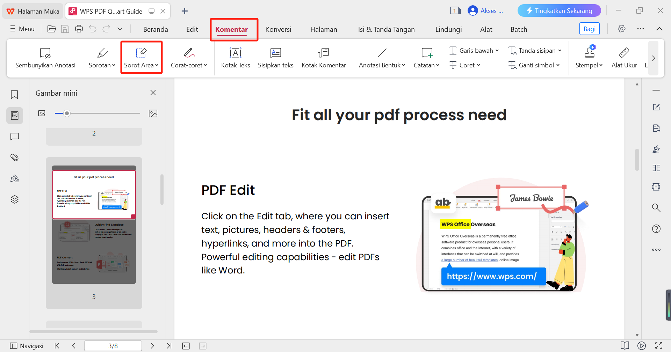The height and width of the screenshot is (352, 671).
Task: Open the Lindungi tab
Action: (x=448, y=29)
